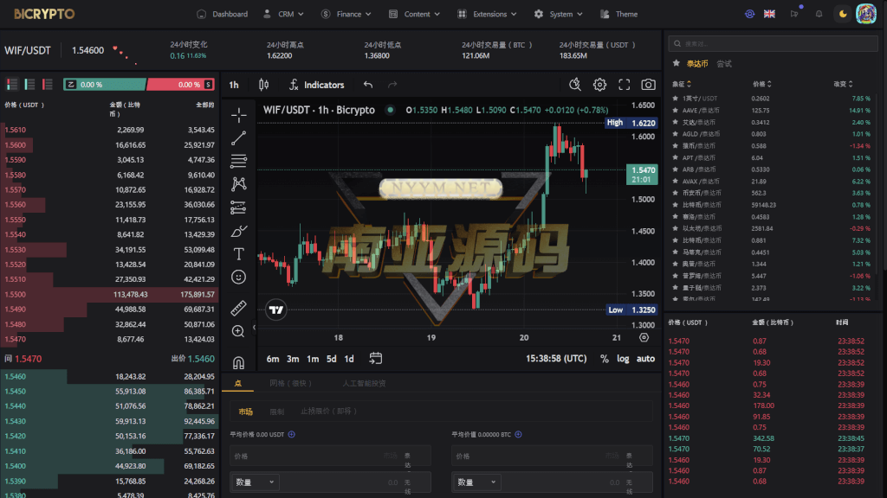Take a chart snapshot with camera icon

coord(648,85)
